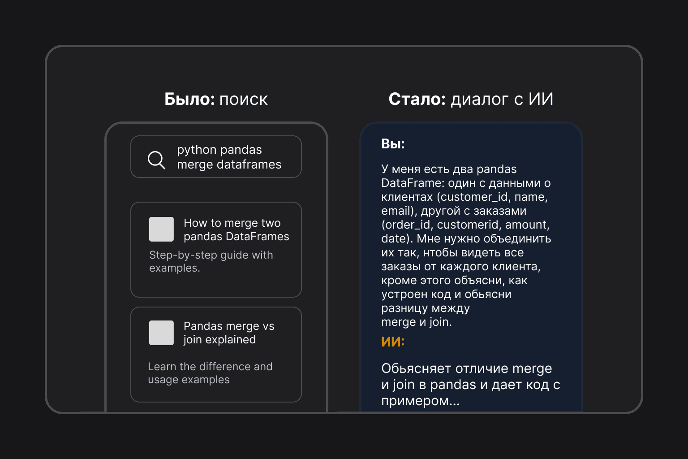This screenshot has height=459, width=688.
Task: Click the thumbnail beside "Pandas merge vs"
Action: point(161,333)
